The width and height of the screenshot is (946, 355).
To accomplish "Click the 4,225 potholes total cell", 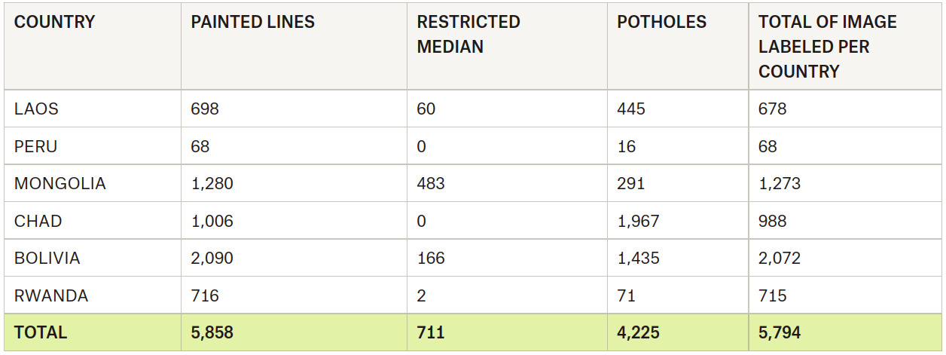I will pos(639,332).
